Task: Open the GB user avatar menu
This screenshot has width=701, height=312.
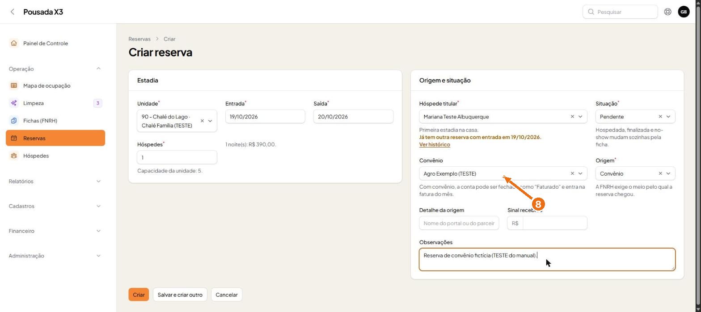Action: pos(684,12)
